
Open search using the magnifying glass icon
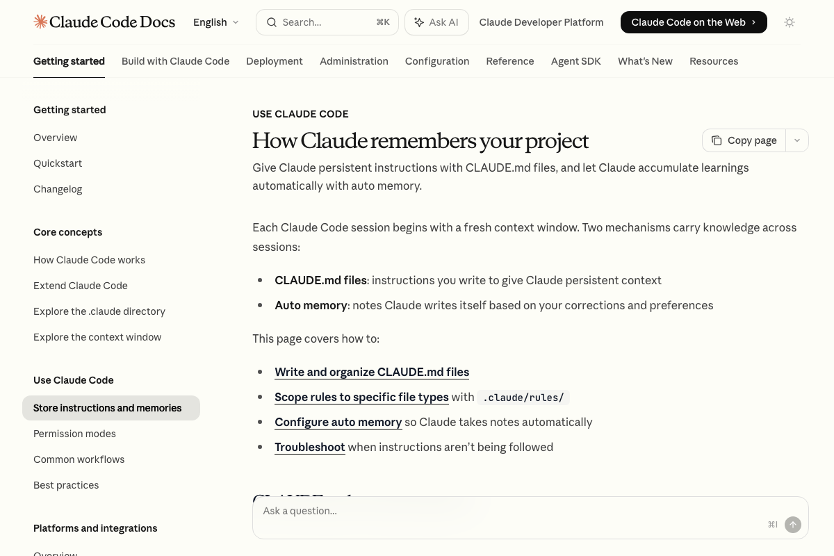point(272,22)
